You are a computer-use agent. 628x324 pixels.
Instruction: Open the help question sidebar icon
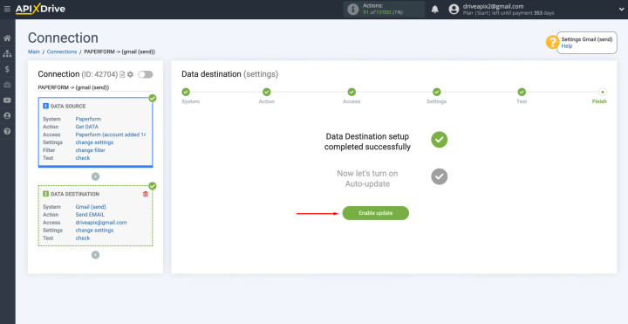pos(7,132)
